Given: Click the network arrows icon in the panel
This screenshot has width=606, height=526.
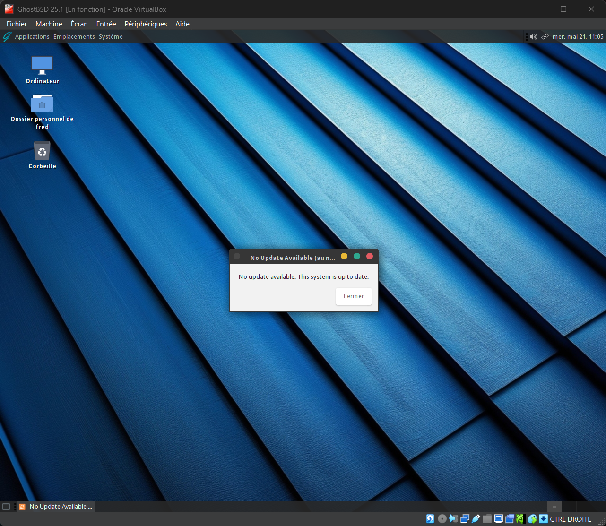Looking at the screenshot, I should click(545, 37).
